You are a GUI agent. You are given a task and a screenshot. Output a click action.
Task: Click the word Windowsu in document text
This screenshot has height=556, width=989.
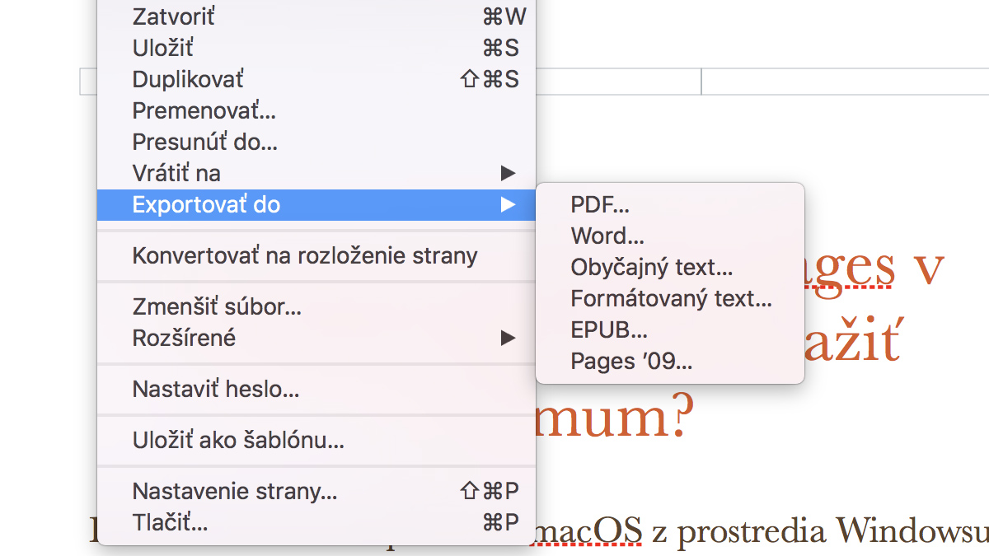click(x=912, y=530)
